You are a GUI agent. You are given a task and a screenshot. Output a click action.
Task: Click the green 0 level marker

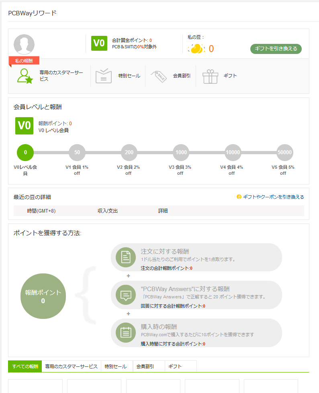[25, 152]
